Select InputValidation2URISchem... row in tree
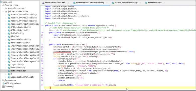This screenshot has height=91, width=196. 25,46
